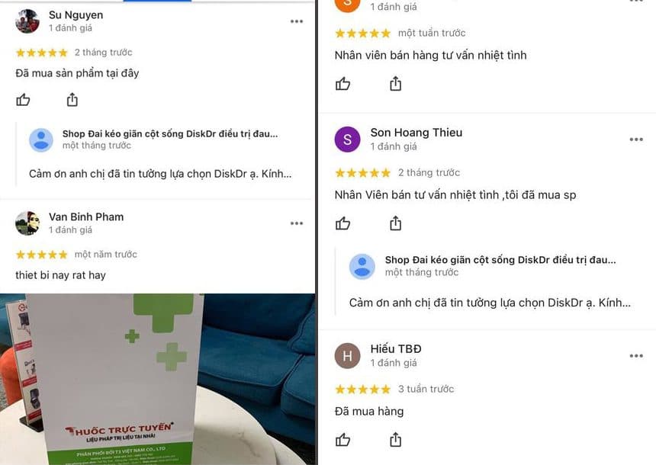Screen dimensions: 656x465
Task: Like Su Nguyen's review with thumbs up
Action: 23,100
